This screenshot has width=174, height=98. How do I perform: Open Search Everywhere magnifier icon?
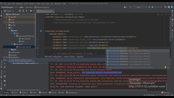[x=165, y=7]
